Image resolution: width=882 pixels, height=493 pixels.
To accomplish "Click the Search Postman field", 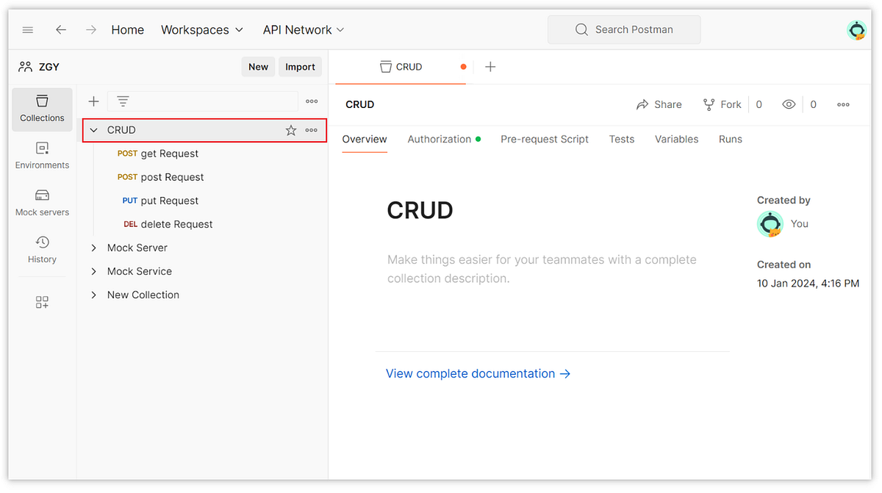I will click(624, 29).
